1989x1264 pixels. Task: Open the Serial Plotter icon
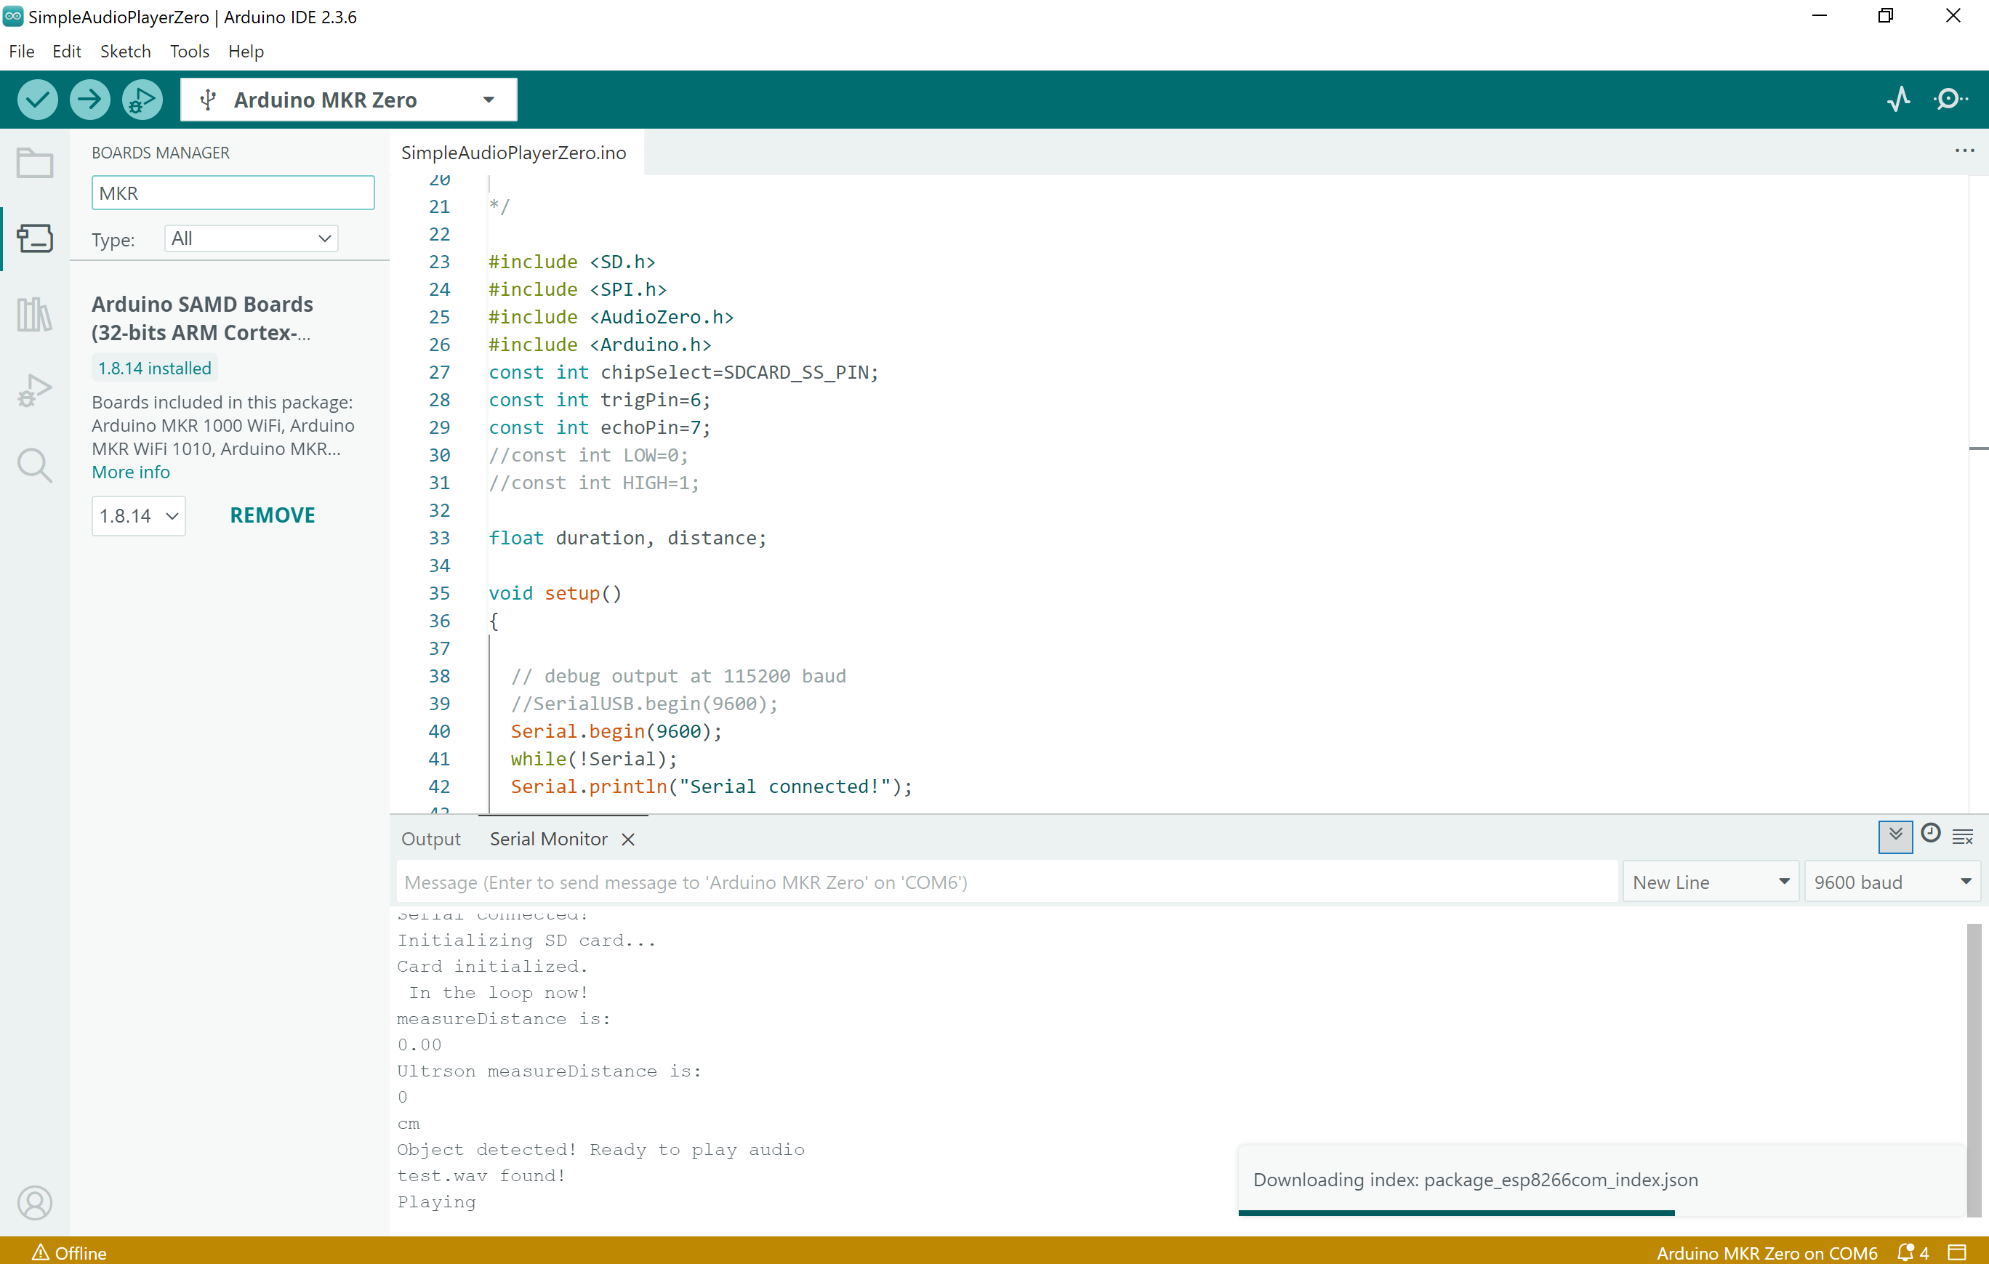coord(1898,100)
